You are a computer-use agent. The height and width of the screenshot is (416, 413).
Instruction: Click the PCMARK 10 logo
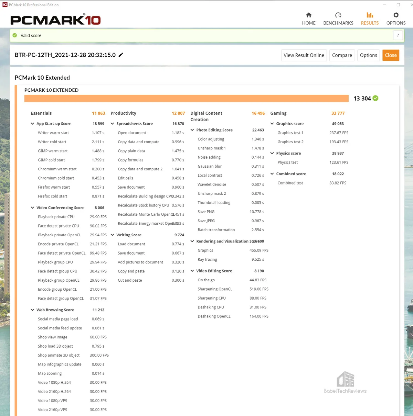55,20
